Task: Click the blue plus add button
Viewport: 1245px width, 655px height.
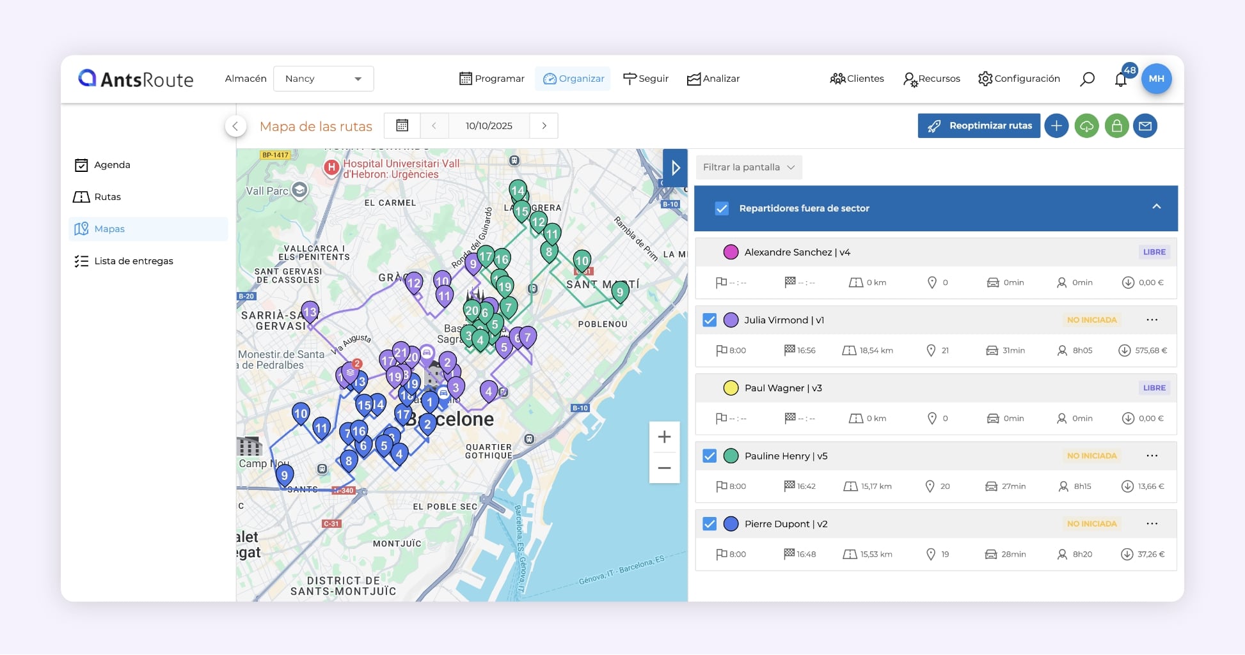Action: (x=1056, y=126)
